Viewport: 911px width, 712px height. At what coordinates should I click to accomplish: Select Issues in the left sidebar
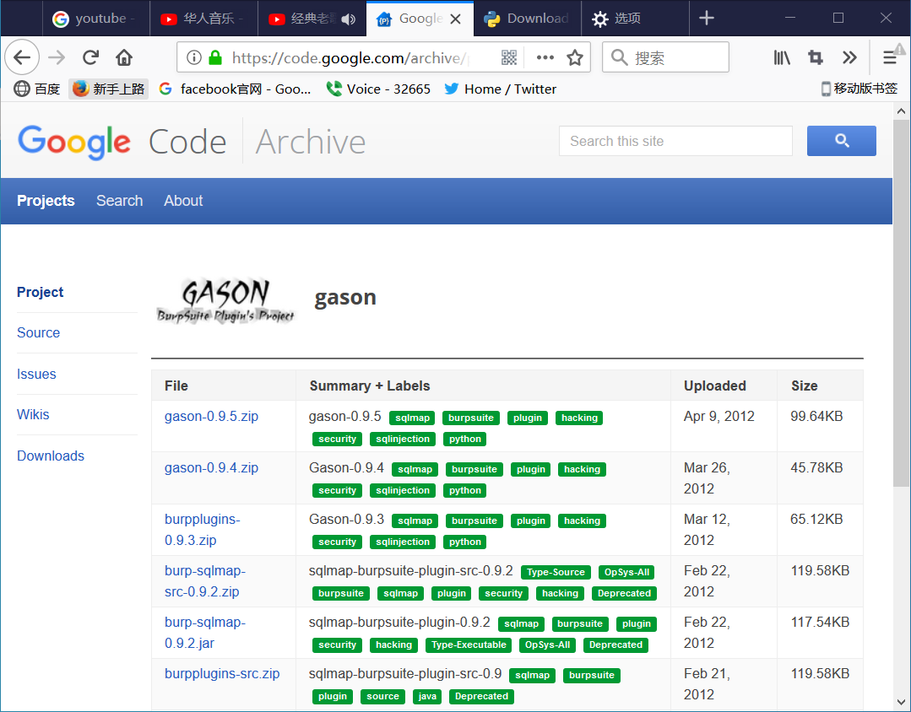click(x=36, y=374)
